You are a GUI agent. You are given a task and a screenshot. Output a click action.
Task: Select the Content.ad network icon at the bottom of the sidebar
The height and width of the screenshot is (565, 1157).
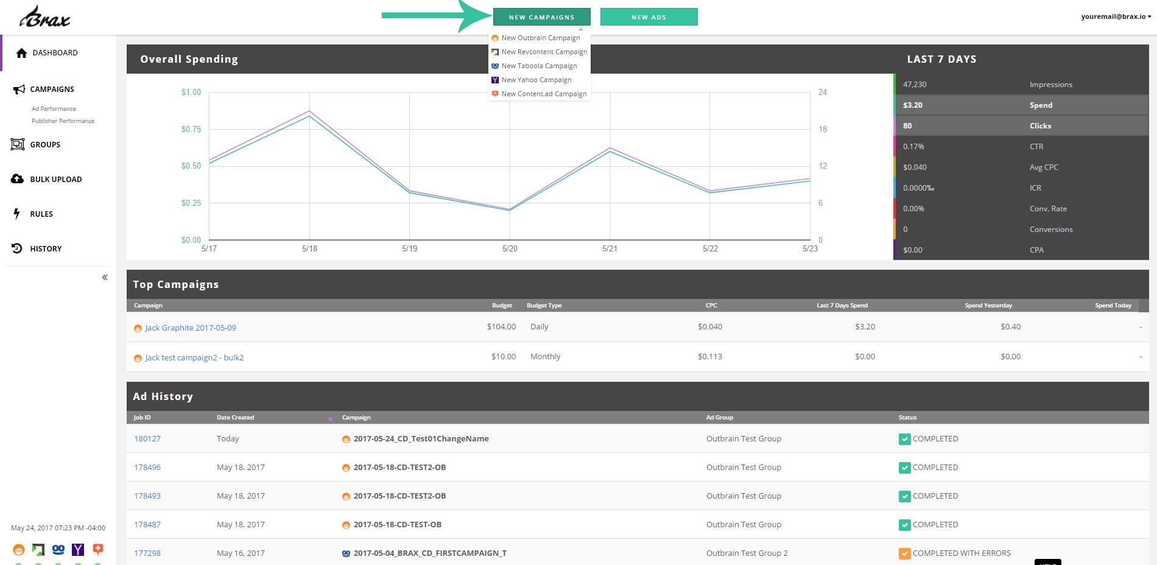tap(97, 549)
